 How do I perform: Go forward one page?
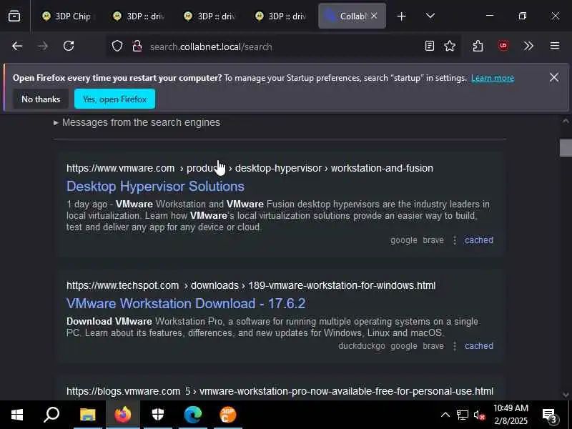pyautogui.click(x=43, y=46)
